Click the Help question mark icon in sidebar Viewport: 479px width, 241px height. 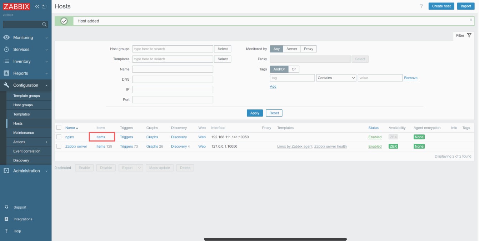coord(6,231)
